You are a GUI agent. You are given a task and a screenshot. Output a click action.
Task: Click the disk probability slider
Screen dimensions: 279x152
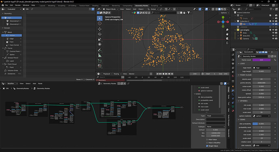click(261, 124)
